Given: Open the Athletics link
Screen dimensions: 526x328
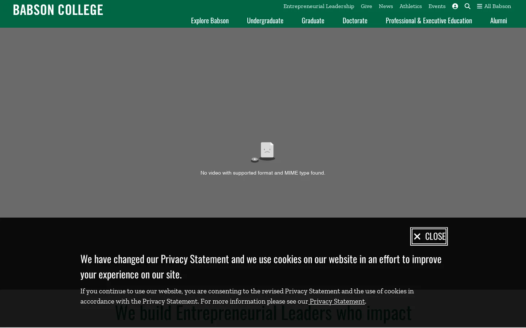Looking at the screenshot, I should [x=411, y=6].
